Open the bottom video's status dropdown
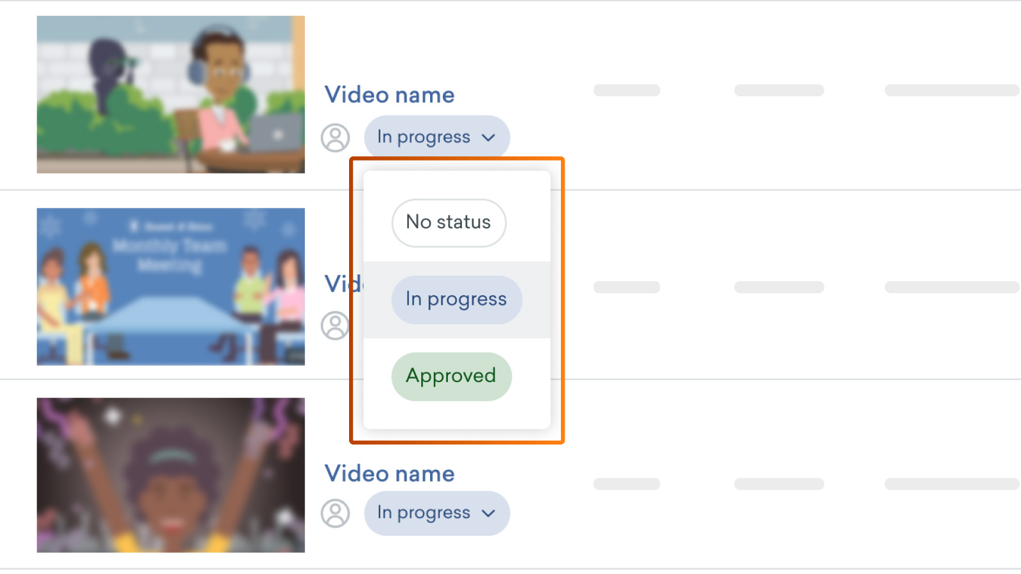1021x574 pixels. pyautogui.click(x=436, y=513)
